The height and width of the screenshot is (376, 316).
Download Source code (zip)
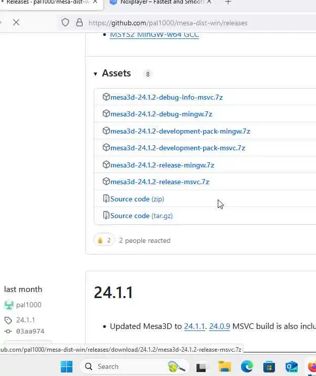pyautogui.click(x=137, y=199)
